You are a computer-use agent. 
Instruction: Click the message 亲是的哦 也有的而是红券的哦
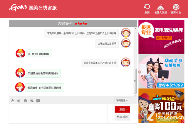pyautogui.click(x=44, y=88)
